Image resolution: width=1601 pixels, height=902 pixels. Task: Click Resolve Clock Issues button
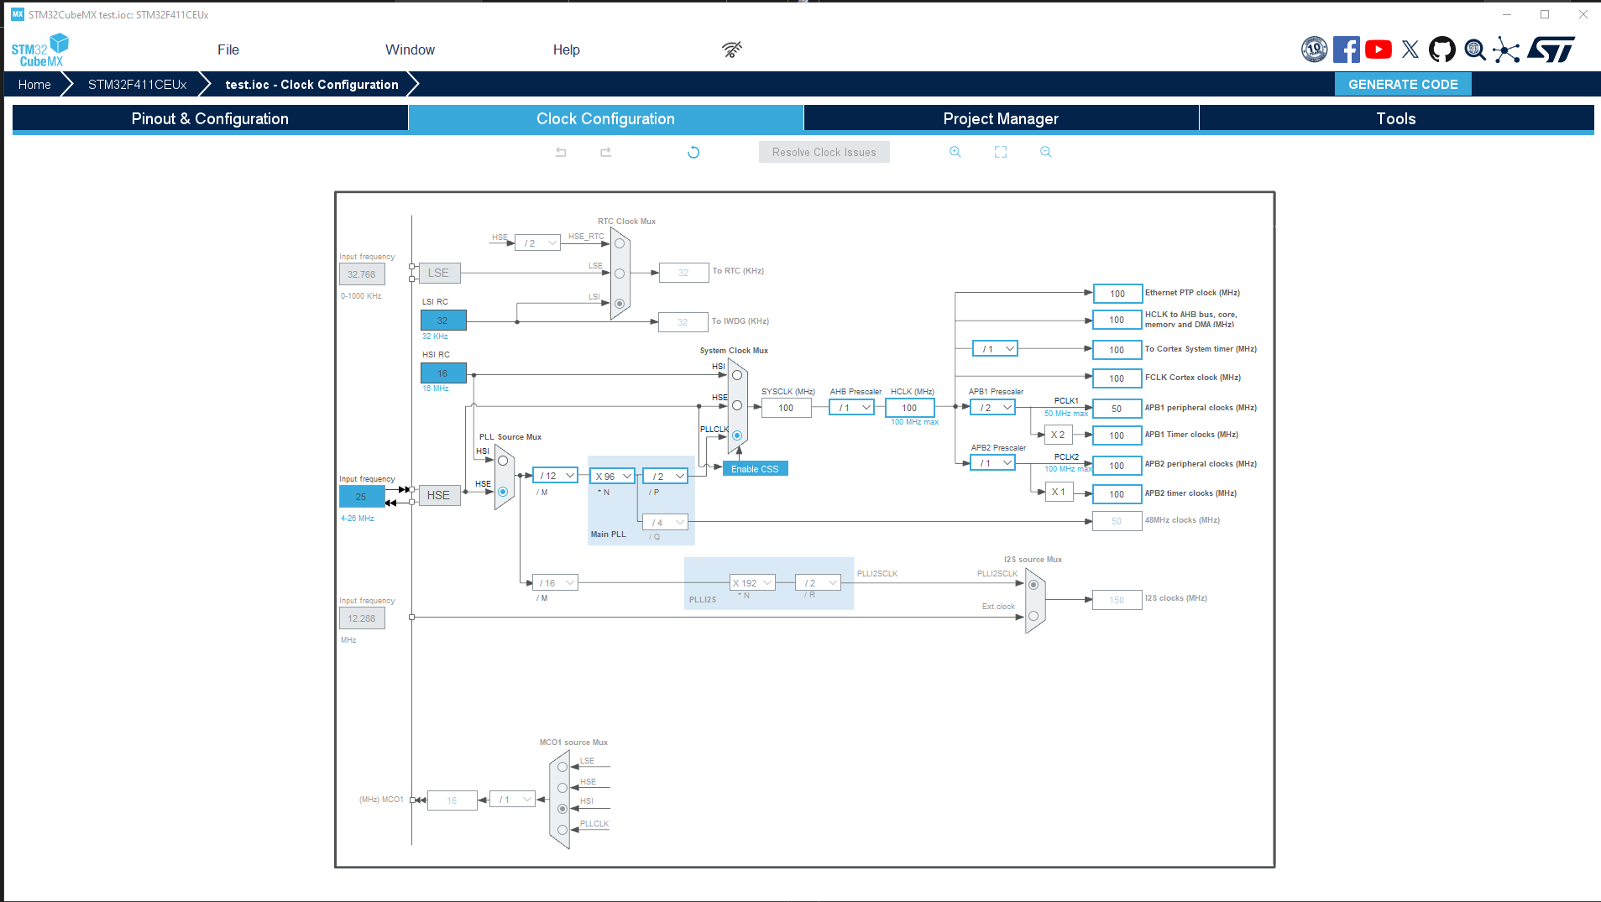pos(824,152)
